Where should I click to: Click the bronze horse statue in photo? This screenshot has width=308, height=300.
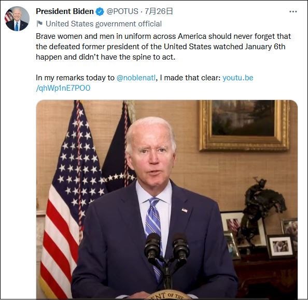point(263,208)
